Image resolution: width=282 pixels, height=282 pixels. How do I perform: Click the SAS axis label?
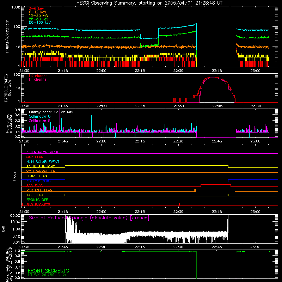click(4, 229)
